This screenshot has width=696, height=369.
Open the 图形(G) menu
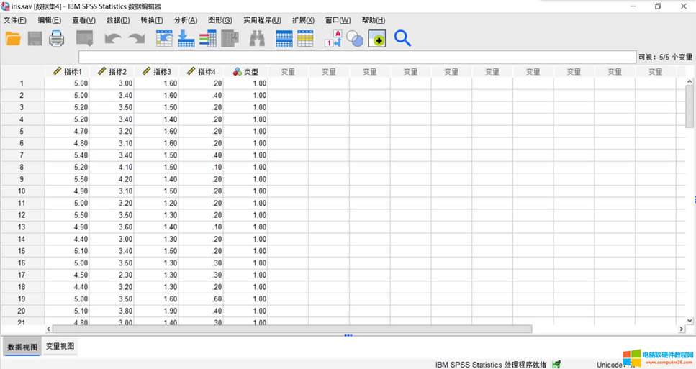(220, 20)
